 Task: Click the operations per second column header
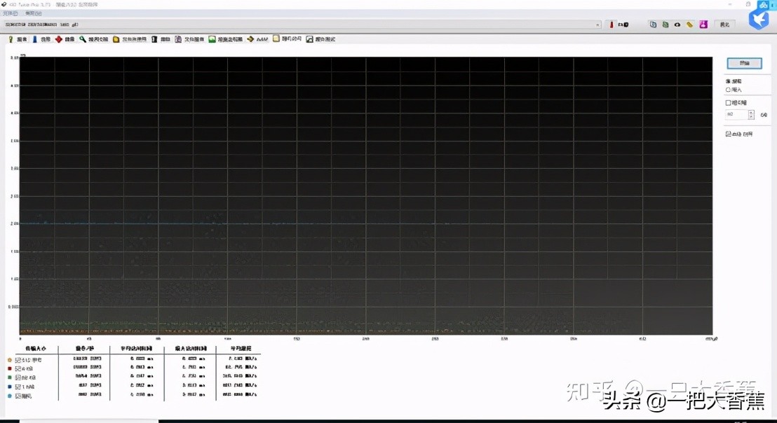[84, 349]
